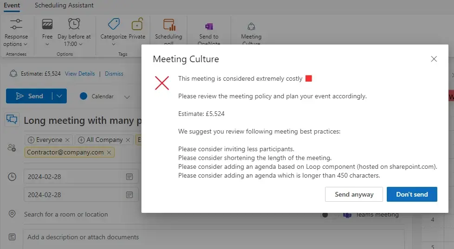Open Response options menu
Screen dimensions: 454x249
click(x=16, y=40)
